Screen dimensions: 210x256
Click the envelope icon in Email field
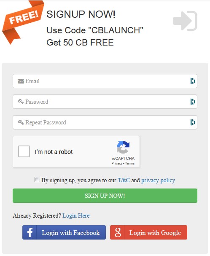(21, 81)
